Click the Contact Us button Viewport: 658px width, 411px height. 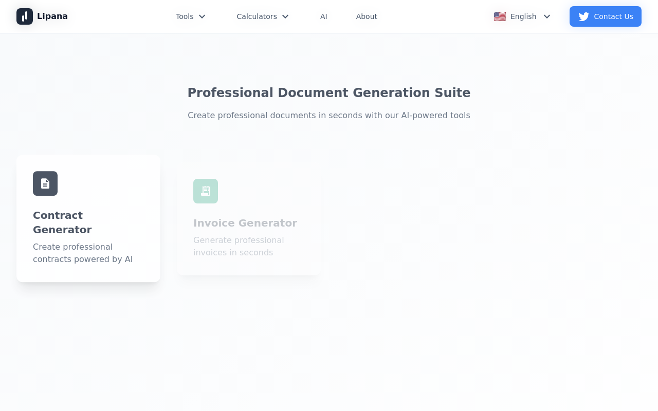[x=606, y=16]
